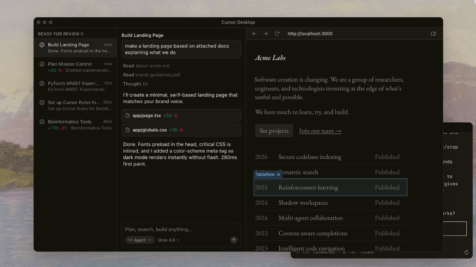
Task: Click the input box in the background terminal window
Action: [455, 229]
